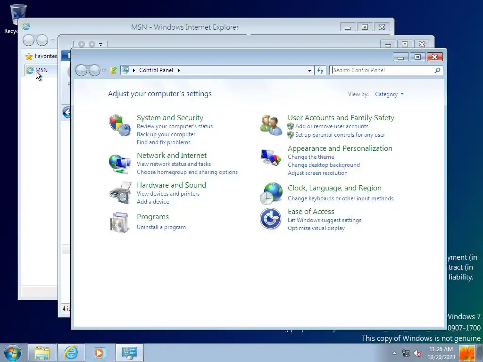Viewport: 483px width, 362px height.
Task: Click the Control Panel back arrow button
Action: point(81,71)
